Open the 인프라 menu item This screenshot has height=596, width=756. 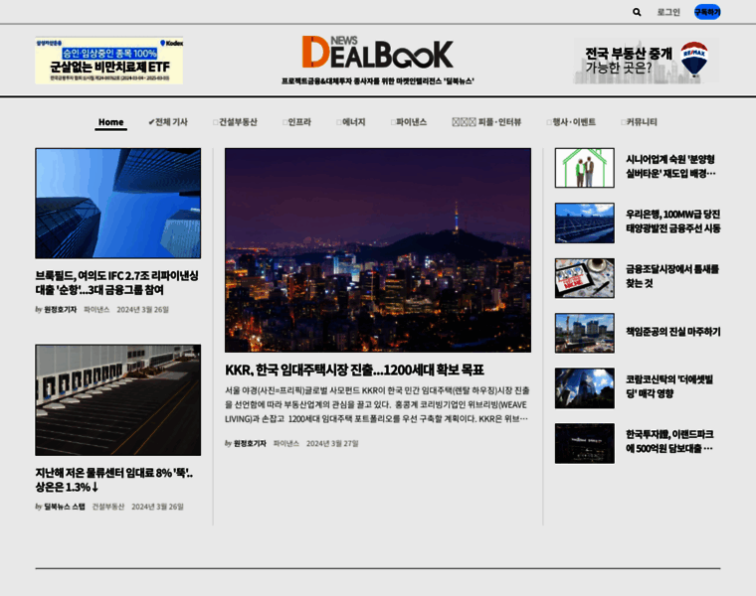pos(296,122)
